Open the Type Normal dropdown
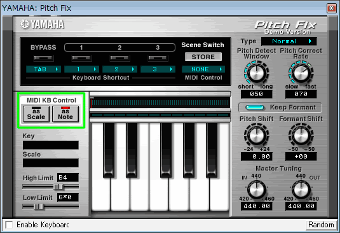 (289, 41)
